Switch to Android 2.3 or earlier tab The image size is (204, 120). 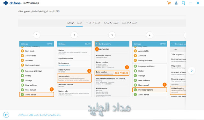(x=129, y=23)
